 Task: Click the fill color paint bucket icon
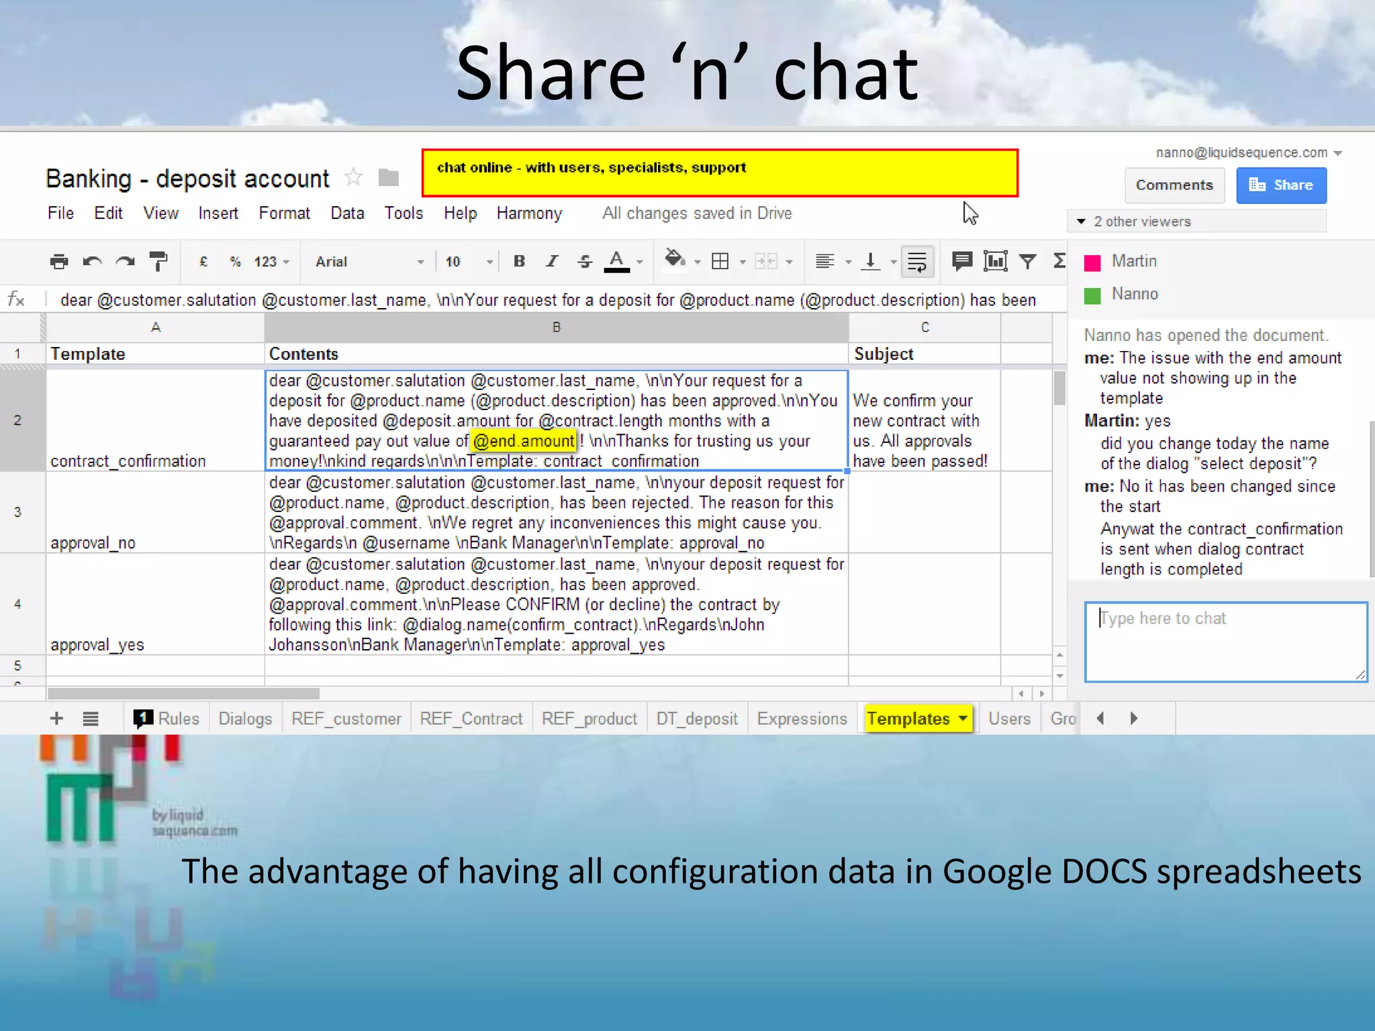tap(675, 259)
